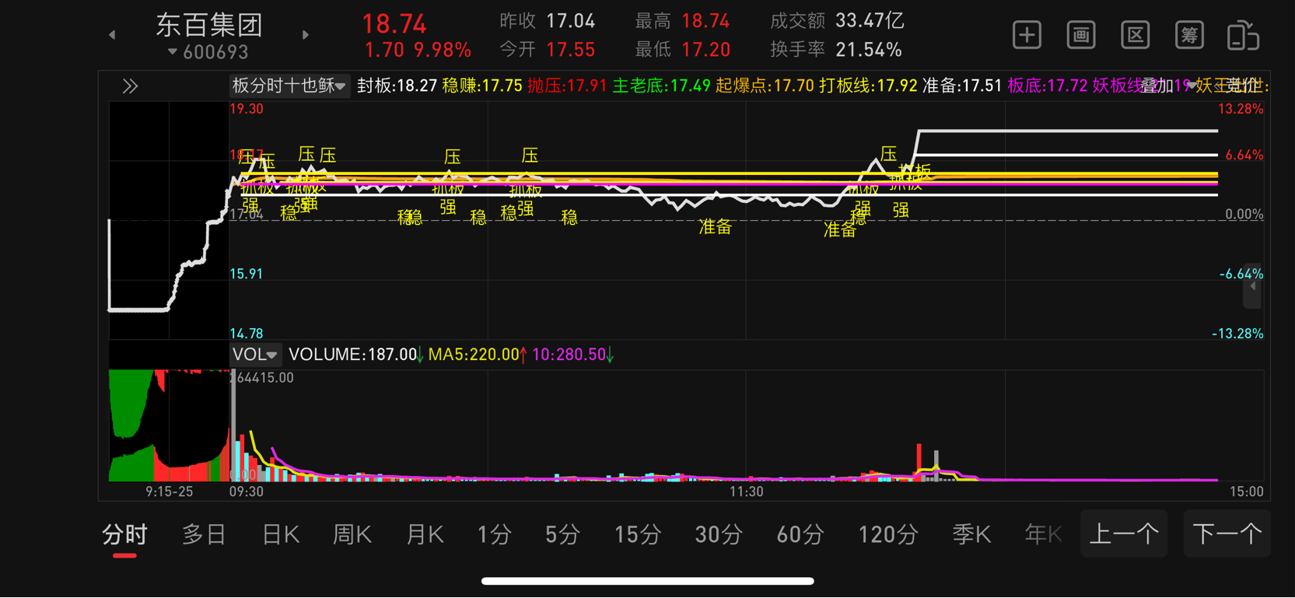Viewport: 1295px width, 598px height.
Task: Tap the 上一个 previous button
Action: pos(1124,533)
